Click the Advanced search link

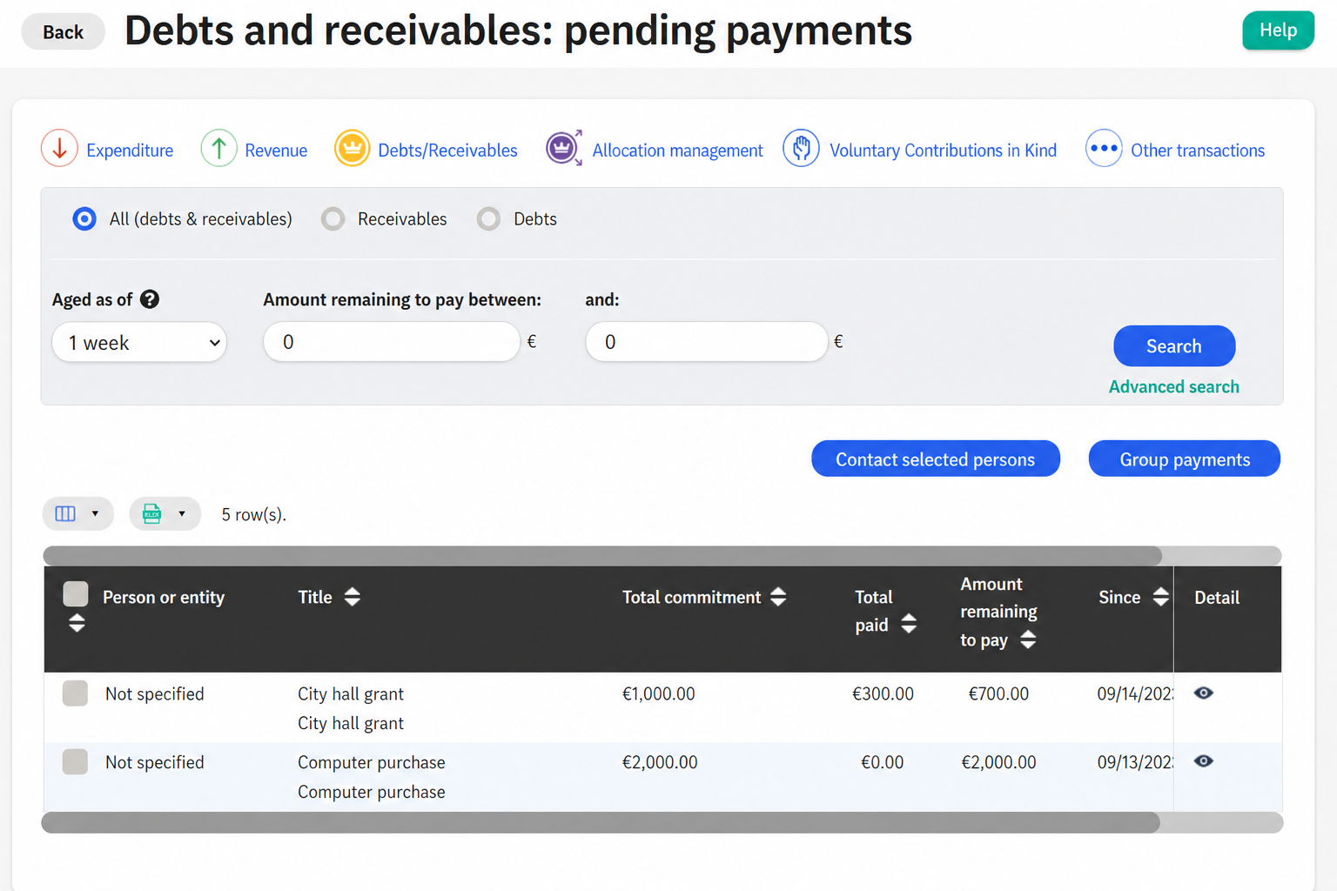(x=1173, y=386)
